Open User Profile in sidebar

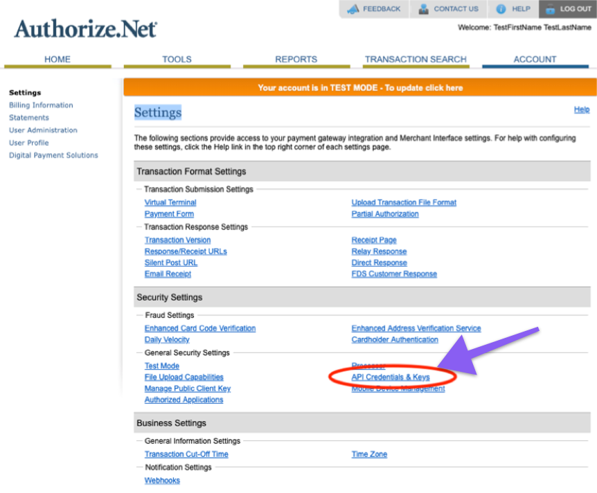[x=29, y=143]
